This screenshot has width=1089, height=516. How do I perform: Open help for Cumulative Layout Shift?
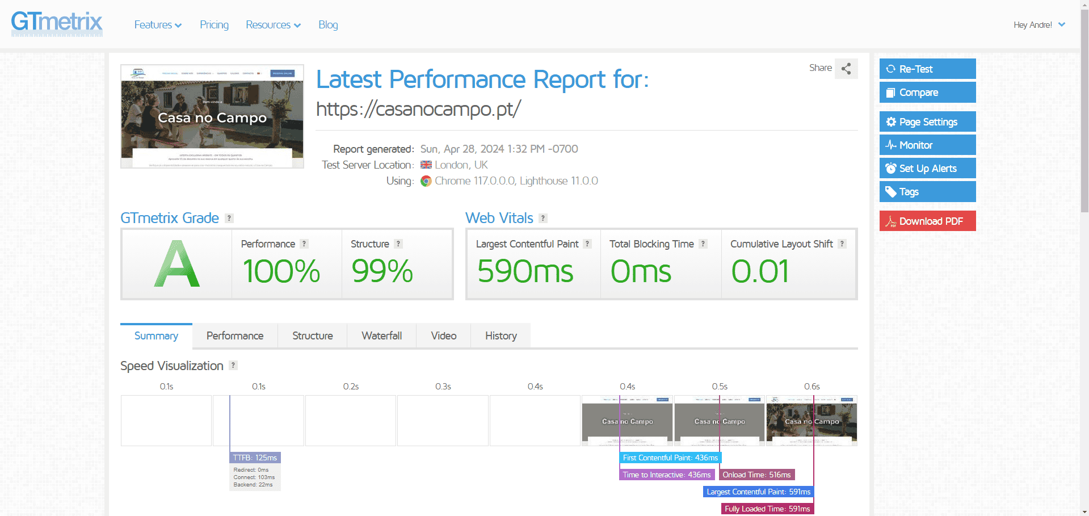842,244
